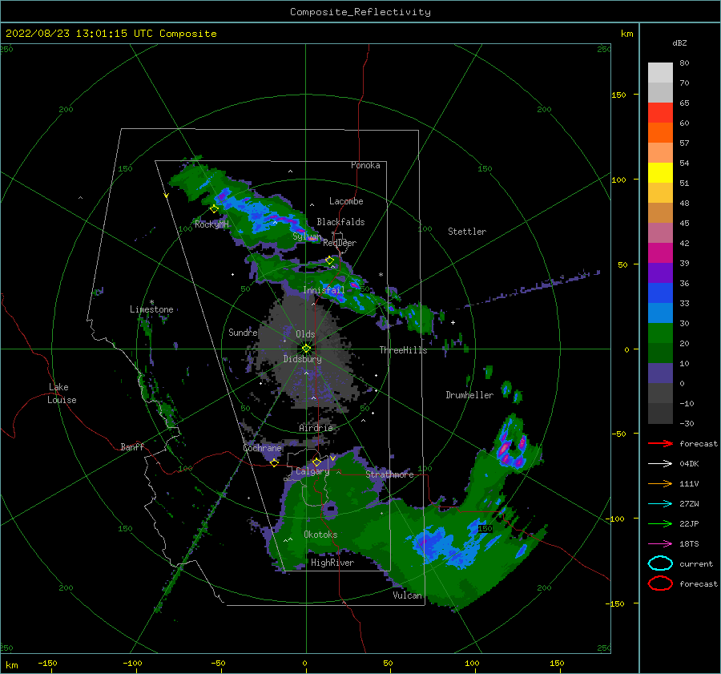Select the Drumheller label

coord(469,395)
